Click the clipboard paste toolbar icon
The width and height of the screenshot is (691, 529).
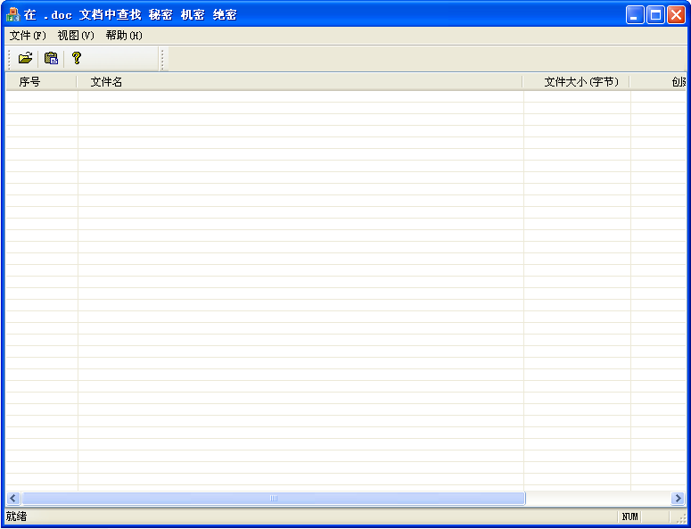51,58
